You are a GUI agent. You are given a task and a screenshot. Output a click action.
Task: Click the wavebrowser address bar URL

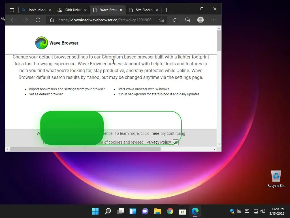(106, 20)
